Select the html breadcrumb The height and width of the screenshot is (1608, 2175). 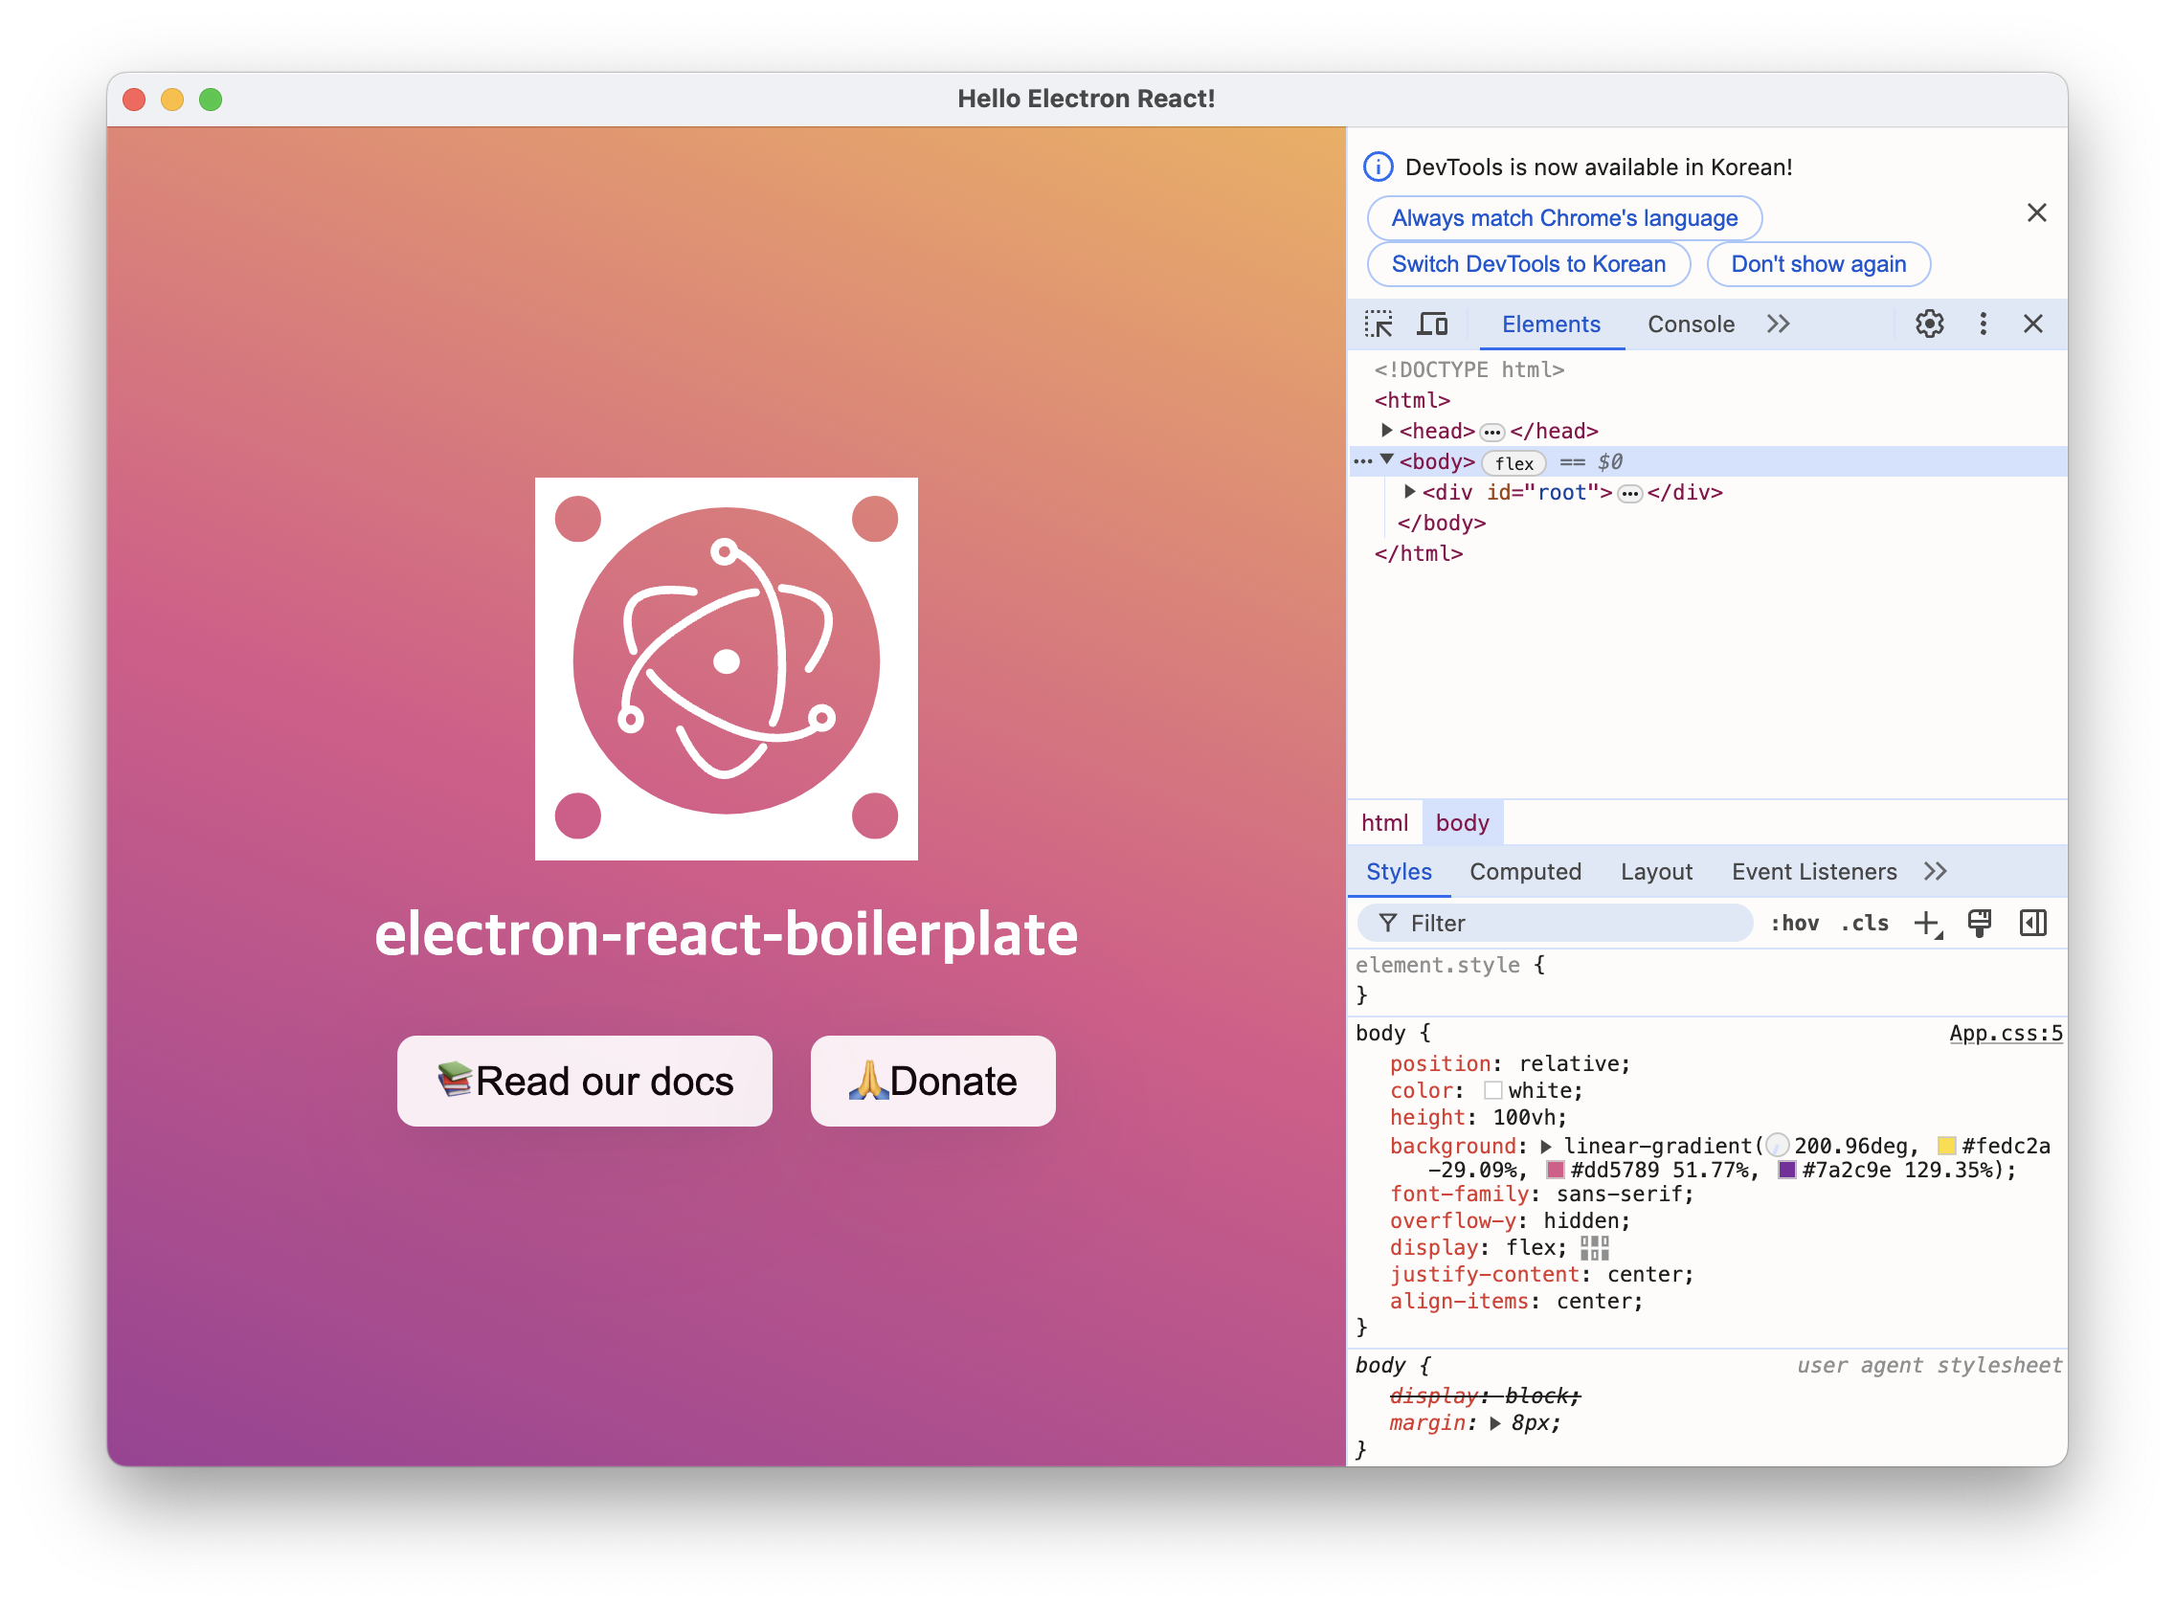coord(1383,823)
